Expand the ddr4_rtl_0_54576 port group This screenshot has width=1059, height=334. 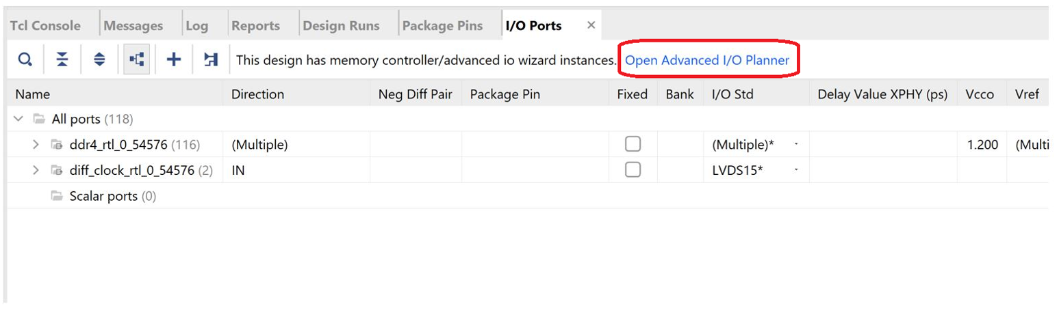point(36,145)
